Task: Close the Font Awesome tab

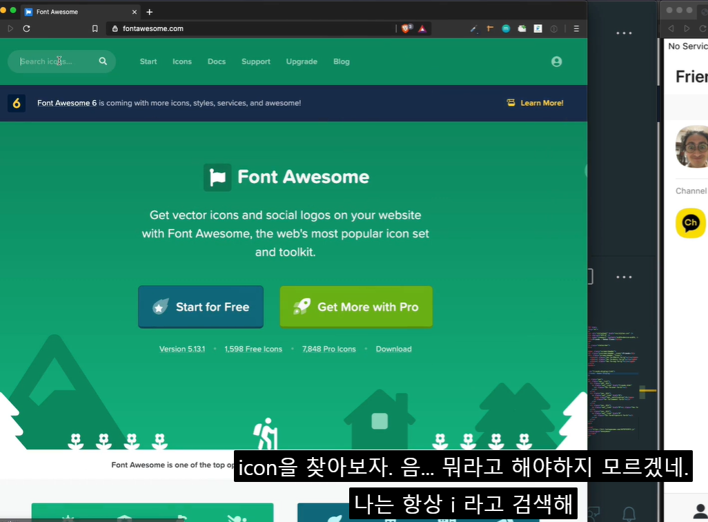Action: click(x=134, y=12)
